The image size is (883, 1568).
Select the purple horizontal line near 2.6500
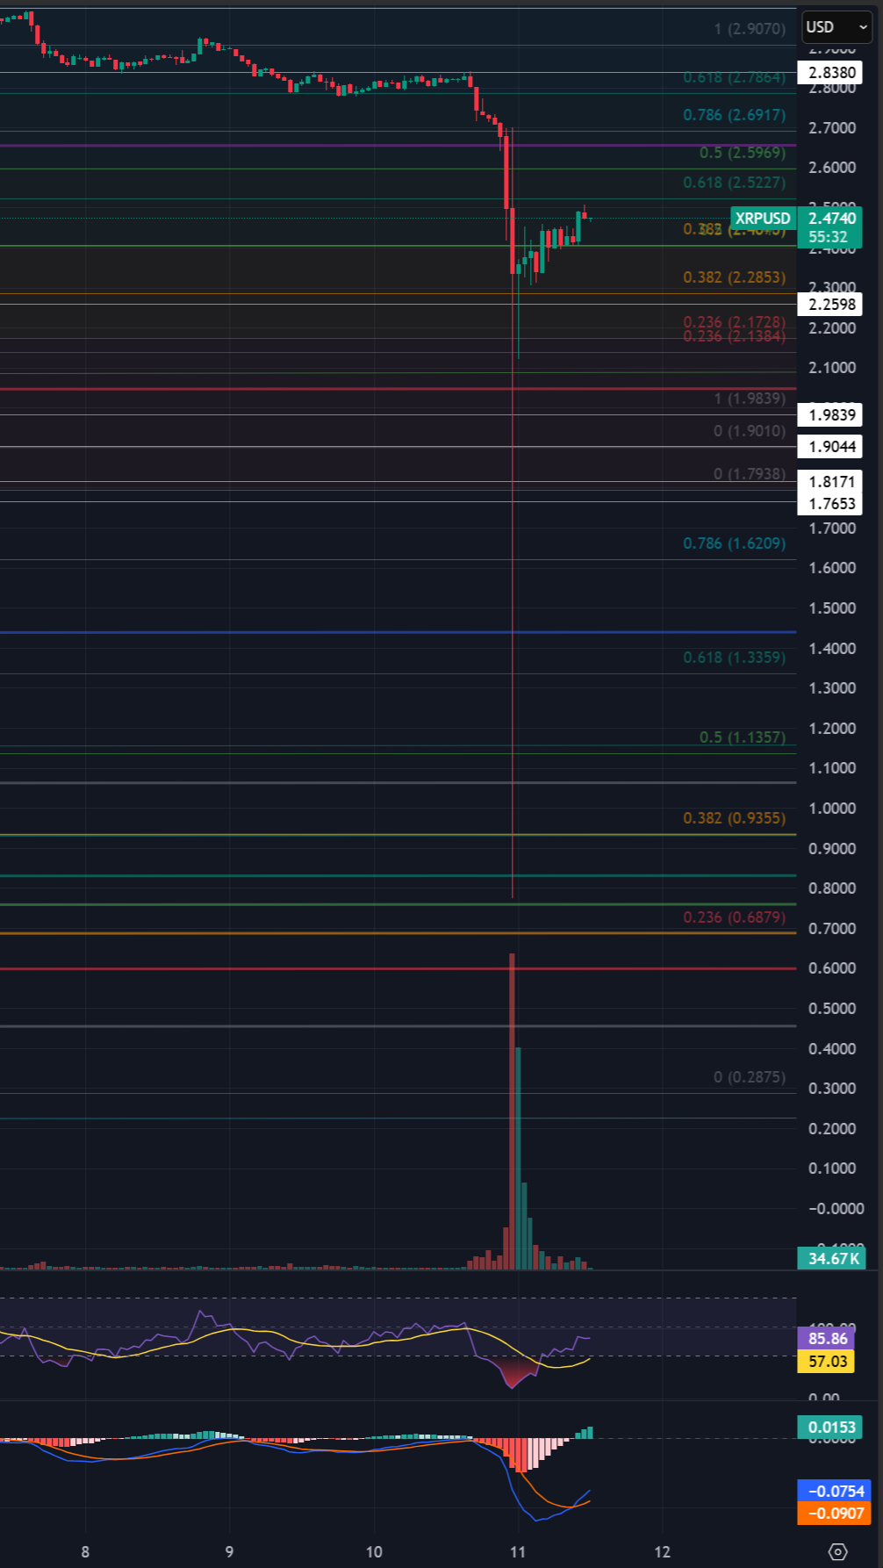click(398, 145)
